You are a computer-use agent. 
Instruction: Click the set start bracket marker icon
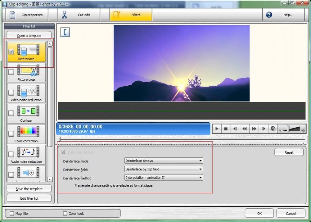click(65, 32)
